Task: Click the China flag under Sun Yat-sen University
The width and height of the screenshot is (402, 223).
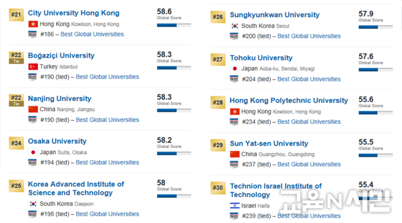Action: [235, 154]
